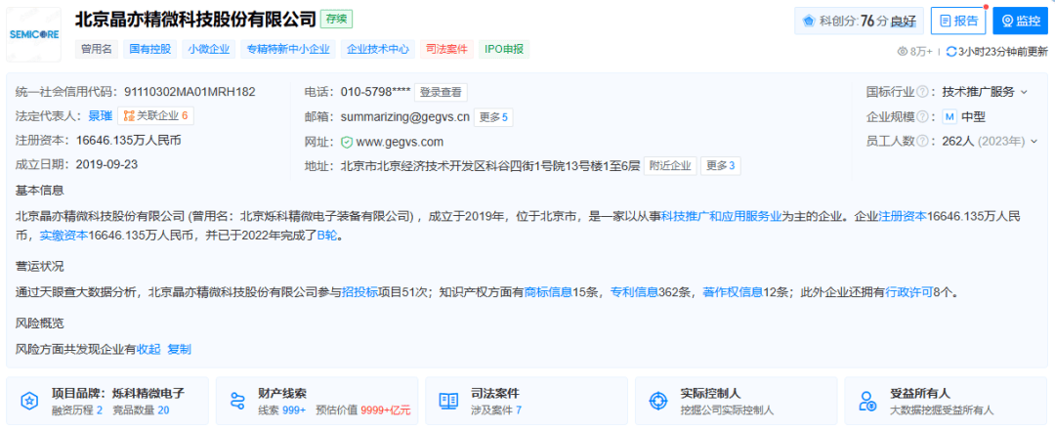Open the 财产线索 card icon
The width and height of the screenshot is (1055, 432).
click(237, 401)
